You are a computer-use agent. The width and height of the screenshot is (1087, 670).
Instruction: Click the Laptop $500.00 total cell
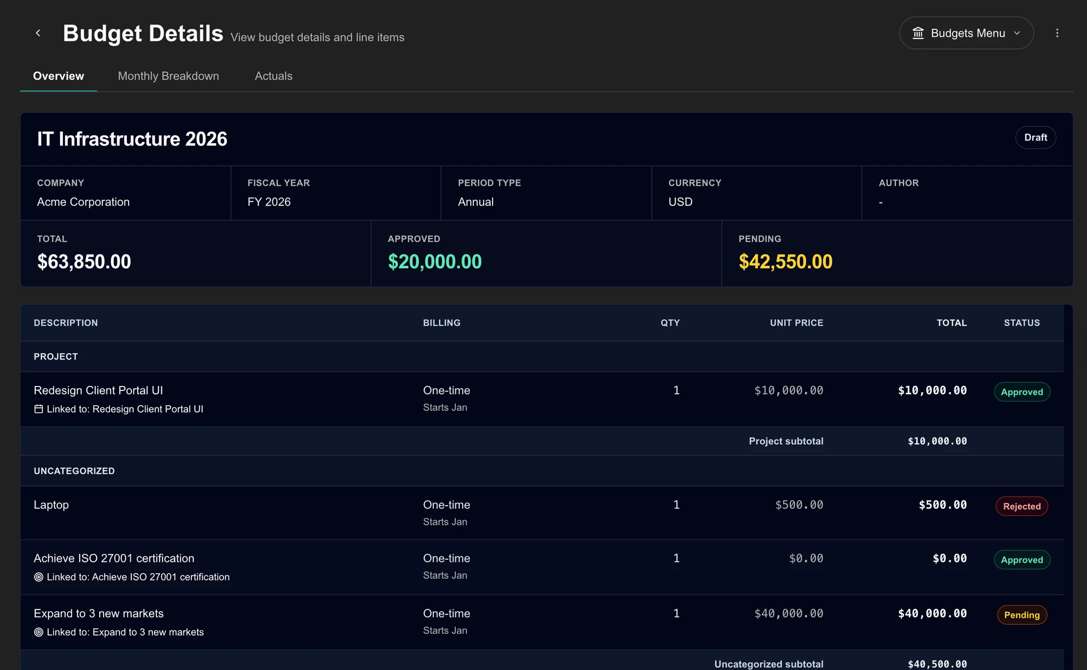[x=943, y=505]
